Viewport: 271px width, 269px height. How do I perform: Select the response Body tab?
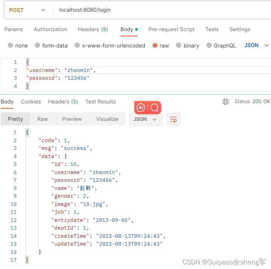tap(7, 102)
